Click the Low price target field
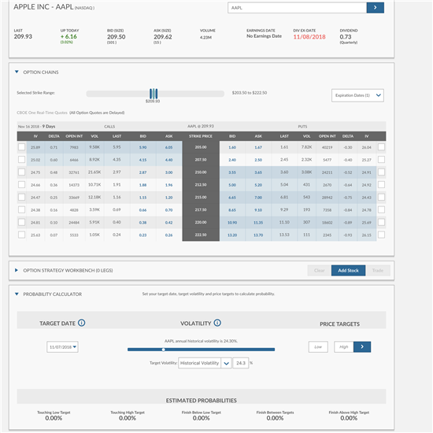 [318, 347]
